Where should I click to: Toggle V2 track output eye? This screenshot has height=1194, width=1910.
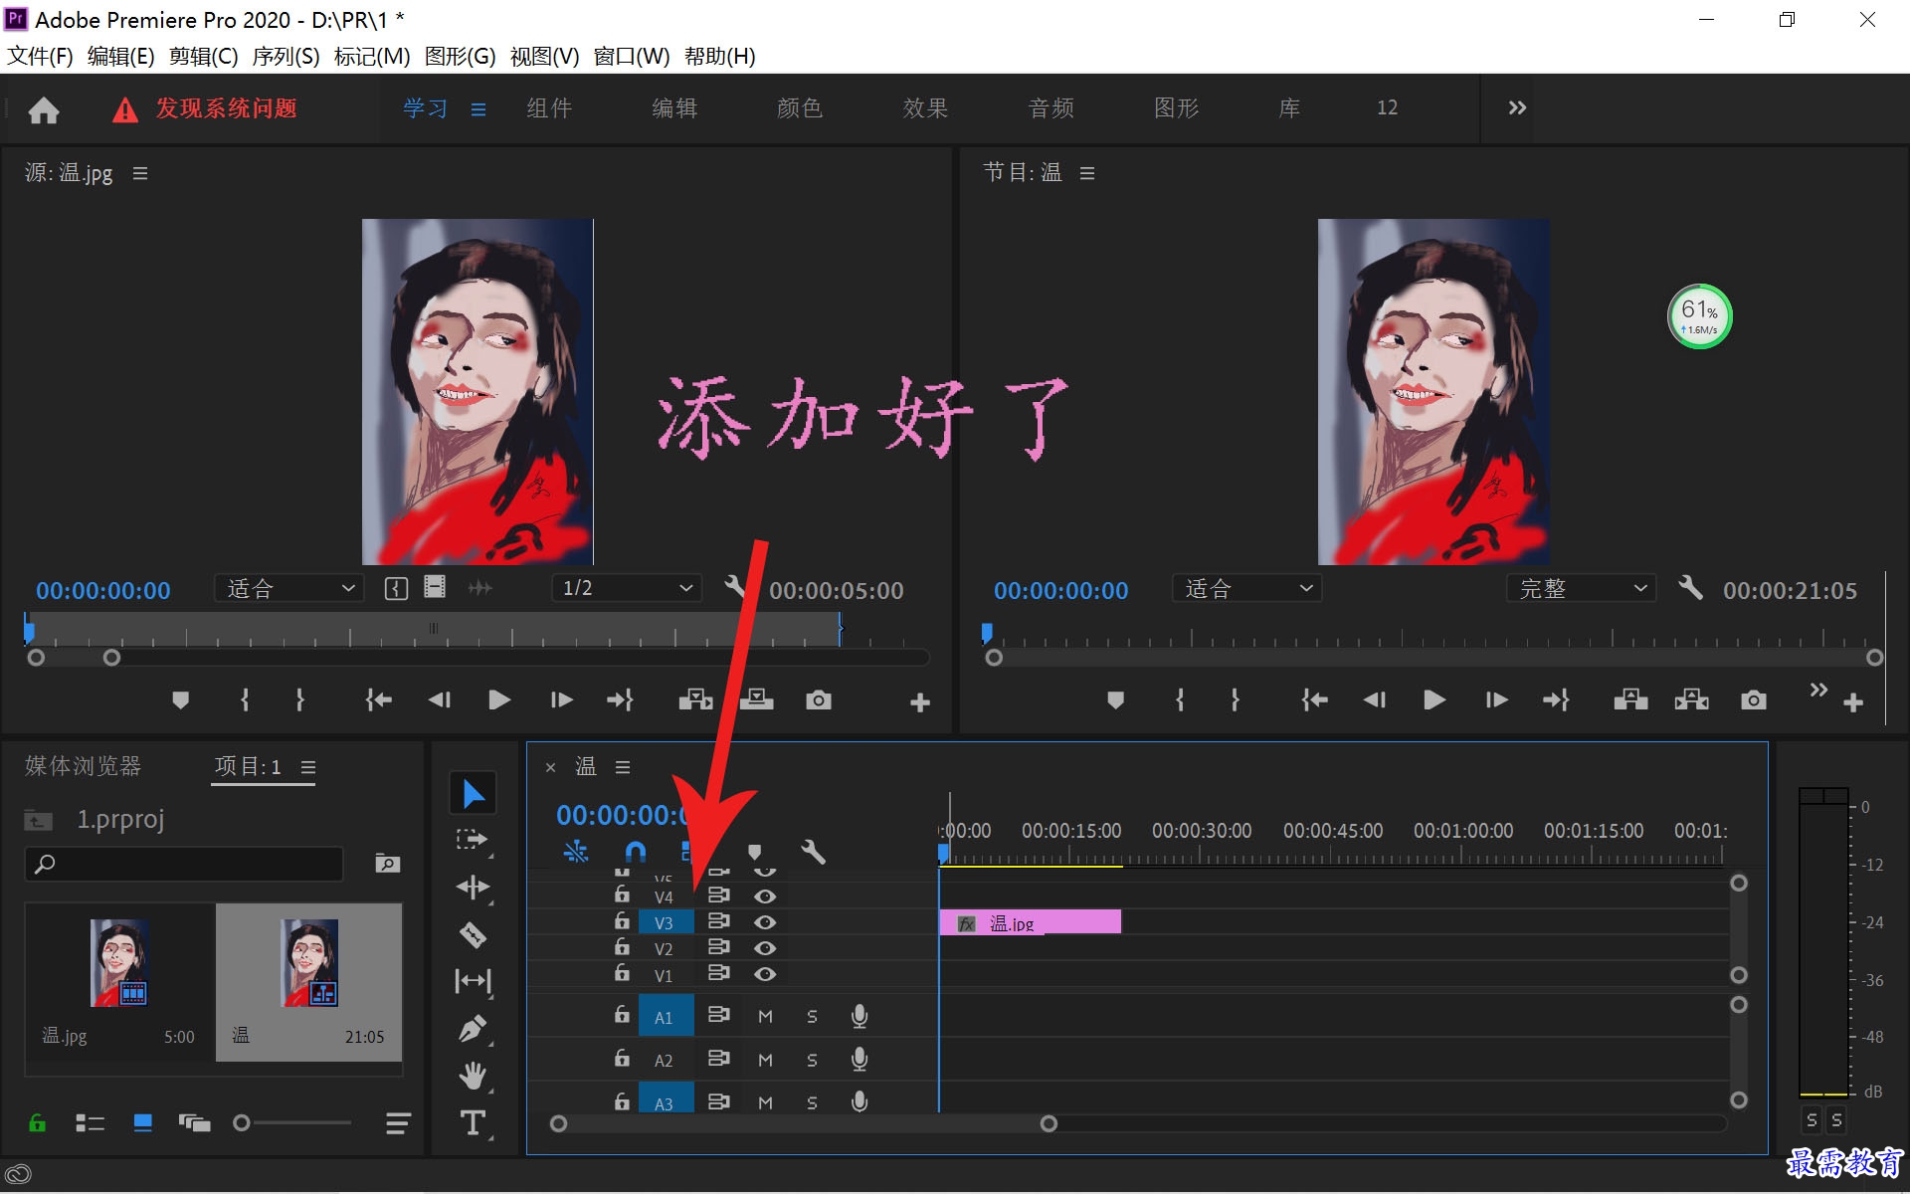pos(764,948)
